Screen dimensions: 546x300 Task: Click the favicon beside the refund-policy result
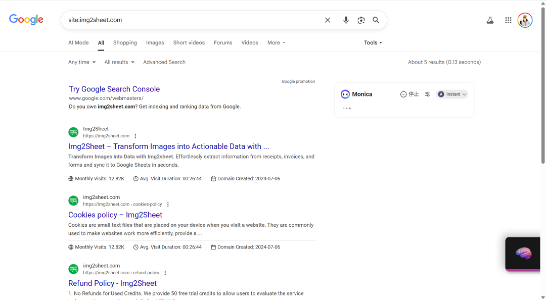(x=73, y=269)
